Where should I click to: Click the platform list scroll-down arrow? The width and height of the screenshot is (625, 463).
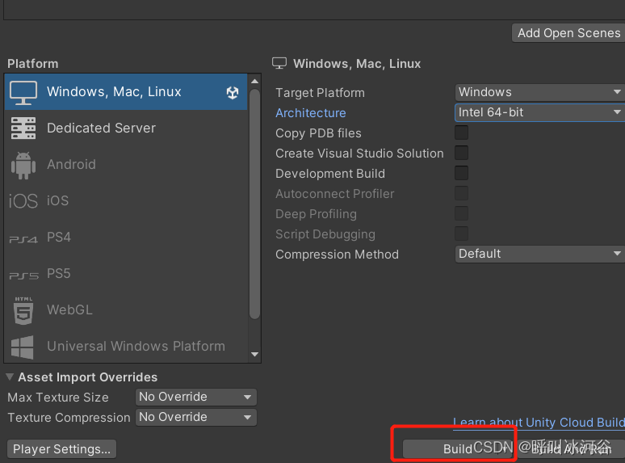[254, 355]
